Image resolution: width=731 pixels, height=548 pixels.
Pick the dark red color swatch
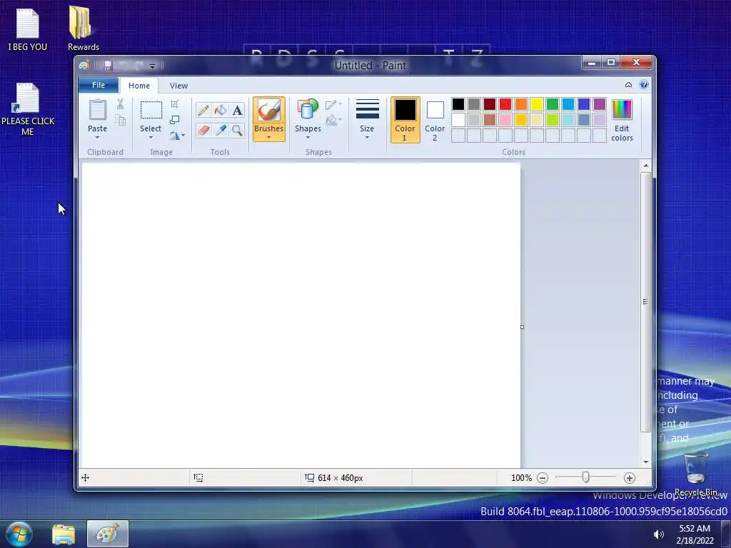pyautogui.click(x=490, y=104)
